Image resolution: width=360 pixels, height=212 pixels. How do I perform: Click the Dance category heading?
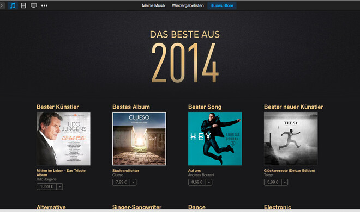click(x=197, y=207)
